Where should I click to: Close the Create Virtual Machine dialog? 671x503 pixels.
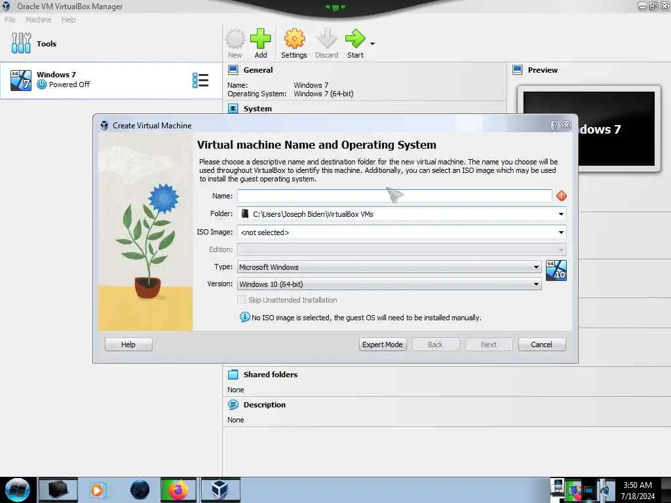point(567,125)
